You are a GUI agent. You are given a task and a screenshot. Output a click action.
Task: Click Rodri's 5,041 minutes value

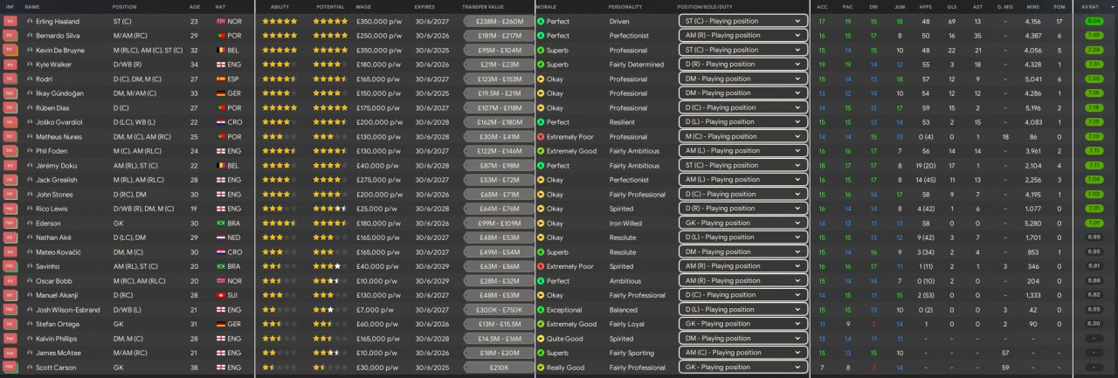coord(1032,79)
